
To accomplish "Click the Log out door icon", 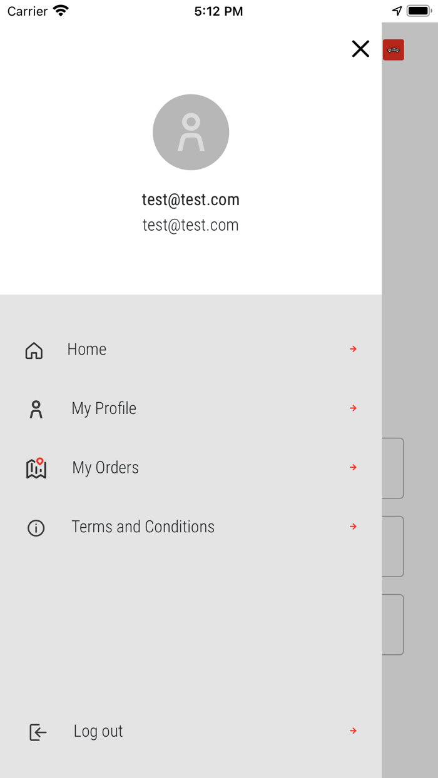I will [x=38, y=732].
